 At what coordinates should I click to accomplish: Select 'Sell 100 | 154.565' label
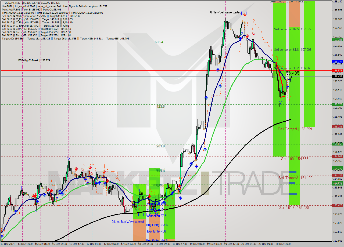295,159
